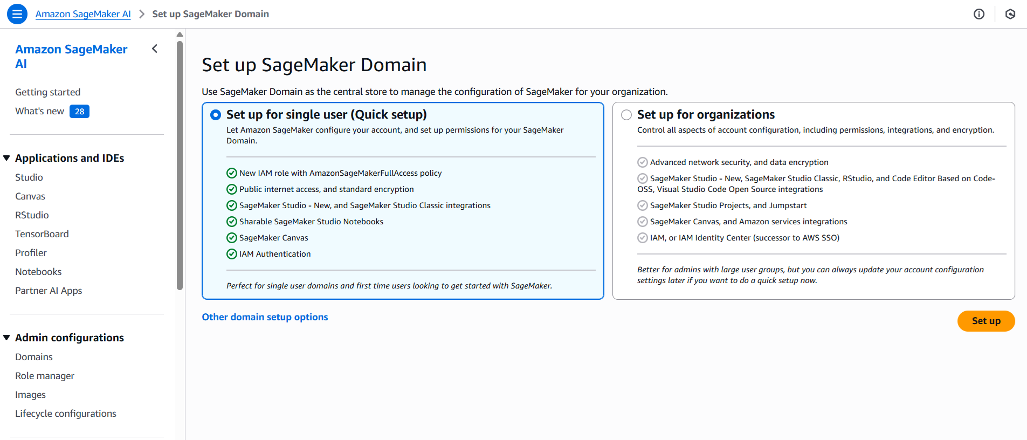Open the Other domain setup options link
Screen dimensions: 1027x440
click(265, 317)
